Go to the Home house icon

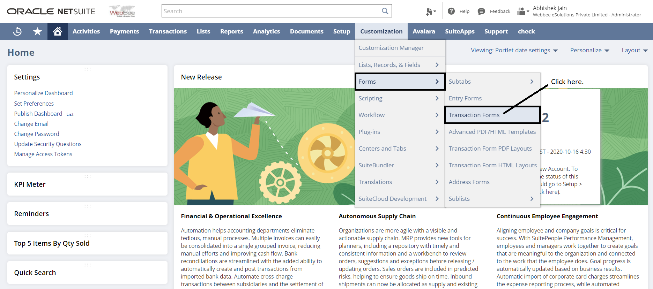58,31
